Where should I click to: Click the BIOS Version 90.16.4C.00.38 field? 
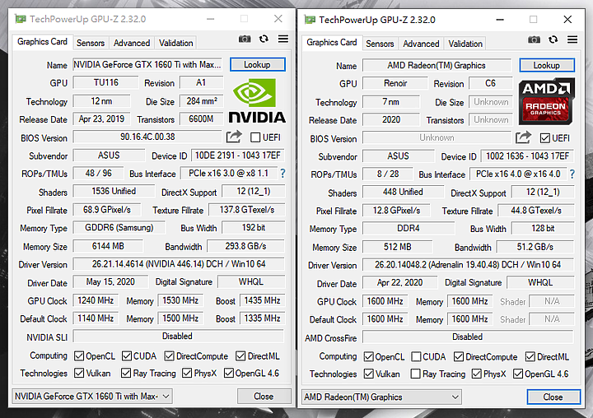coord(147,137)
